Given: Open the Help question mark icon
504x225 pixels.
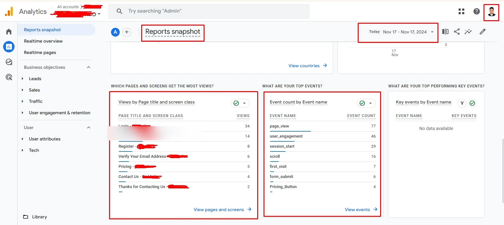Looking at the screenshot, I should [477, 11].
